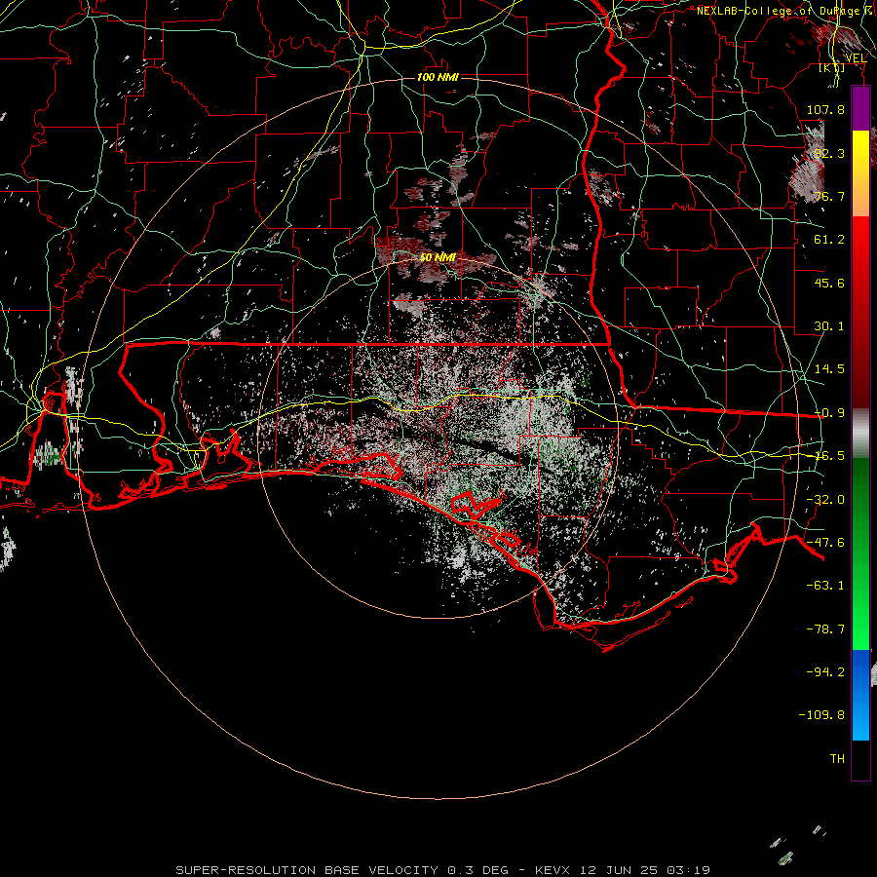Click the -16.5 velocity scale value
This screenshot has height=877, width=877.
click(x=829, y=456)
